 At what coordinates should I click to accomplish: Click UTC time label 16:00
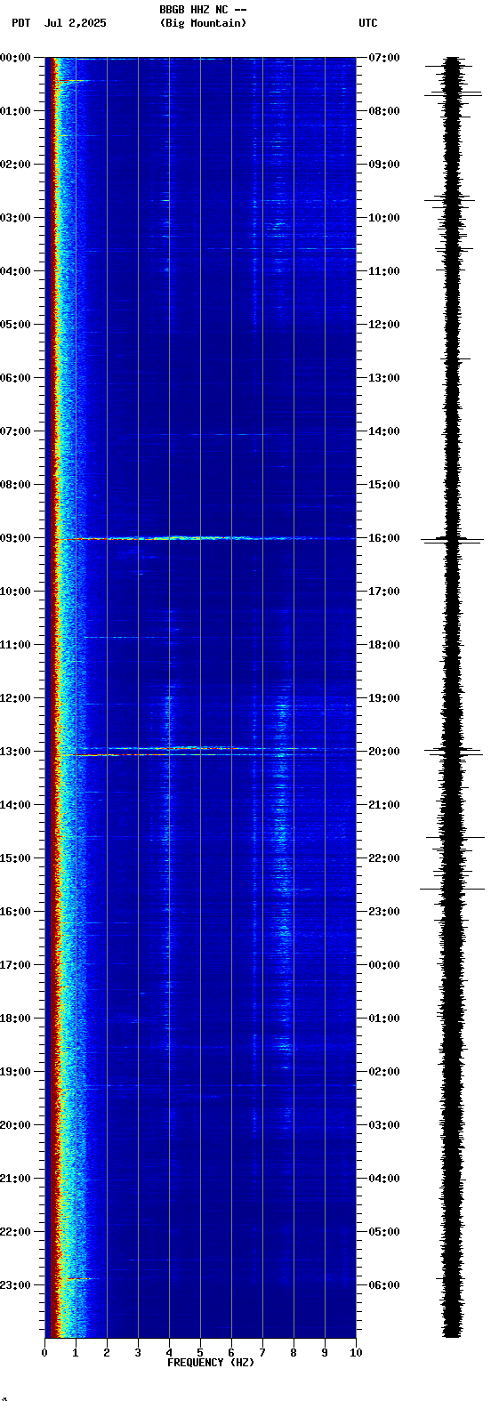[384, 538]
